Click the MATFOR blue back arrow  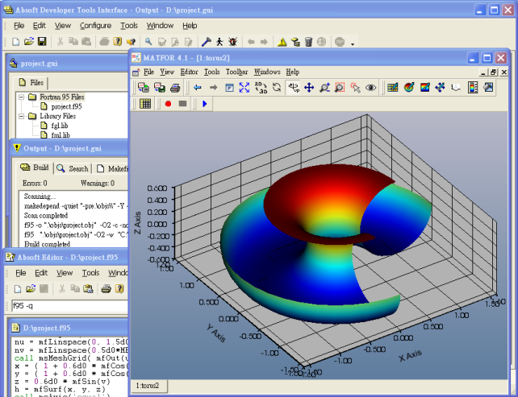[x=197, y=88]
